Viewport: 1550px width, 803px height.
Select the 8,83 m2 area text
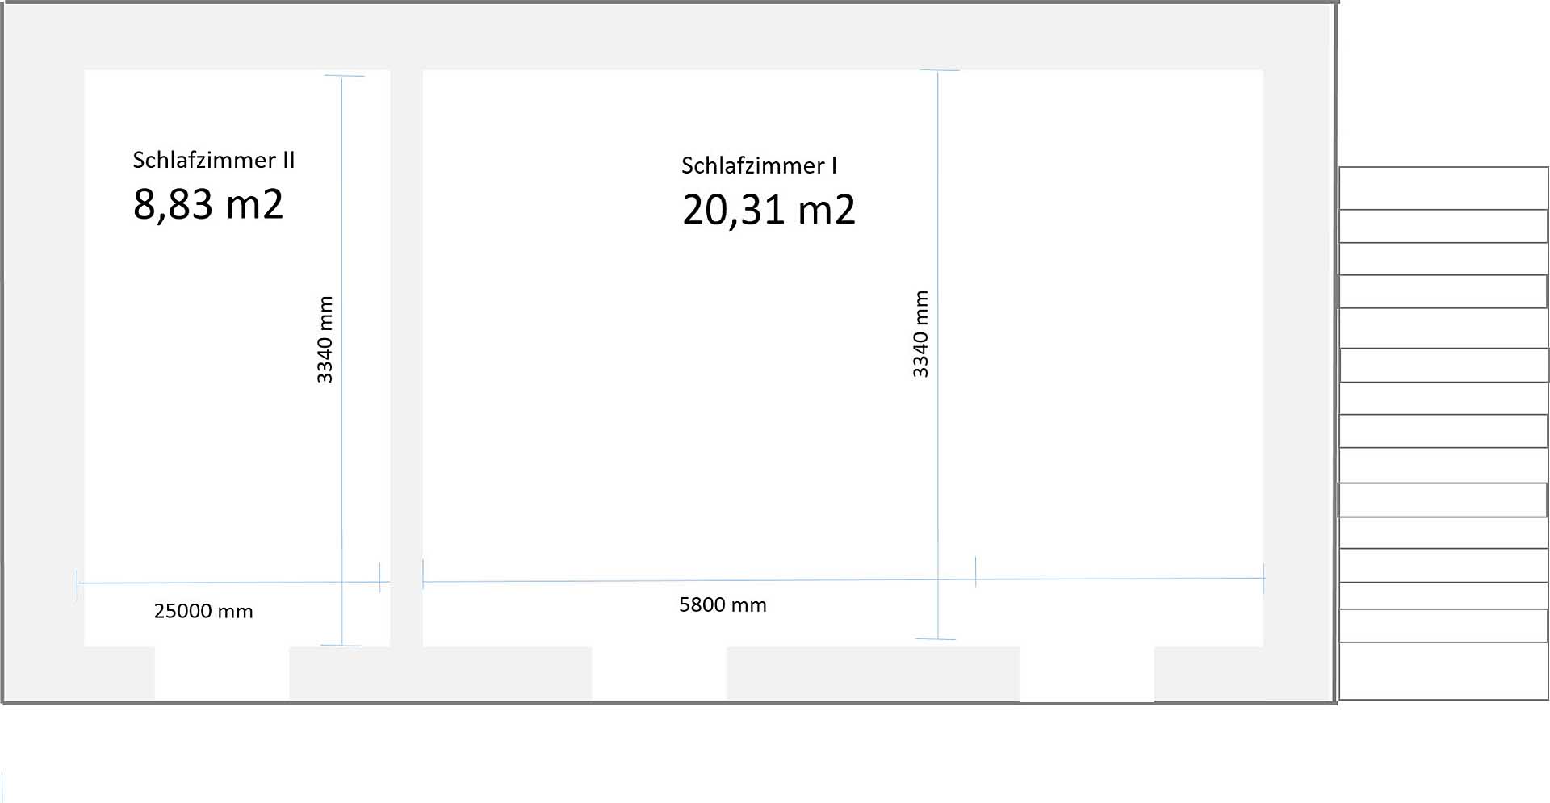(x=208, y=204)
